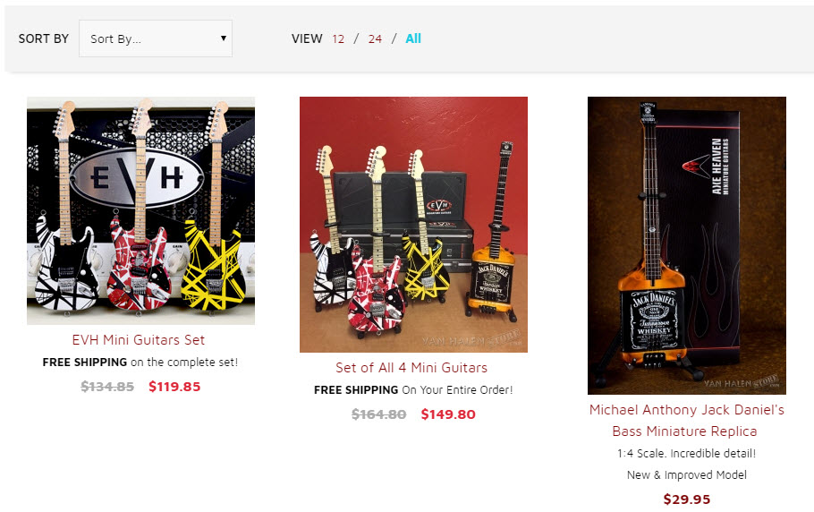Click the $119.85 sale price
Image resolution: width=814 pixels, height=512 pixels.
(x=174, y=387)
